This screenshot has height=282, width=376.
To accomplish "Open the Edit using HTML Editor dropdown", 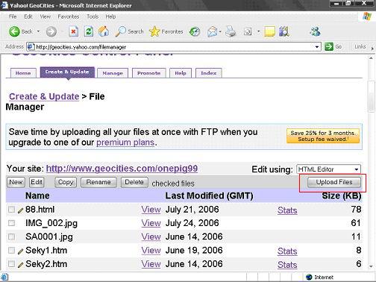I will click(x=328, y=169).
